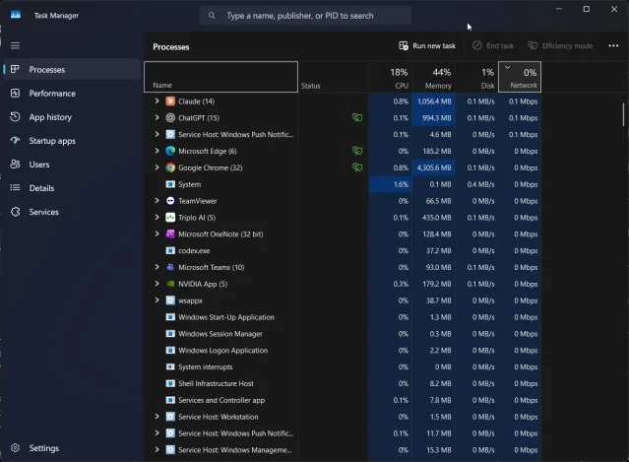Switch to the Processes page
The image size is (629, 462).
point(72,69)
